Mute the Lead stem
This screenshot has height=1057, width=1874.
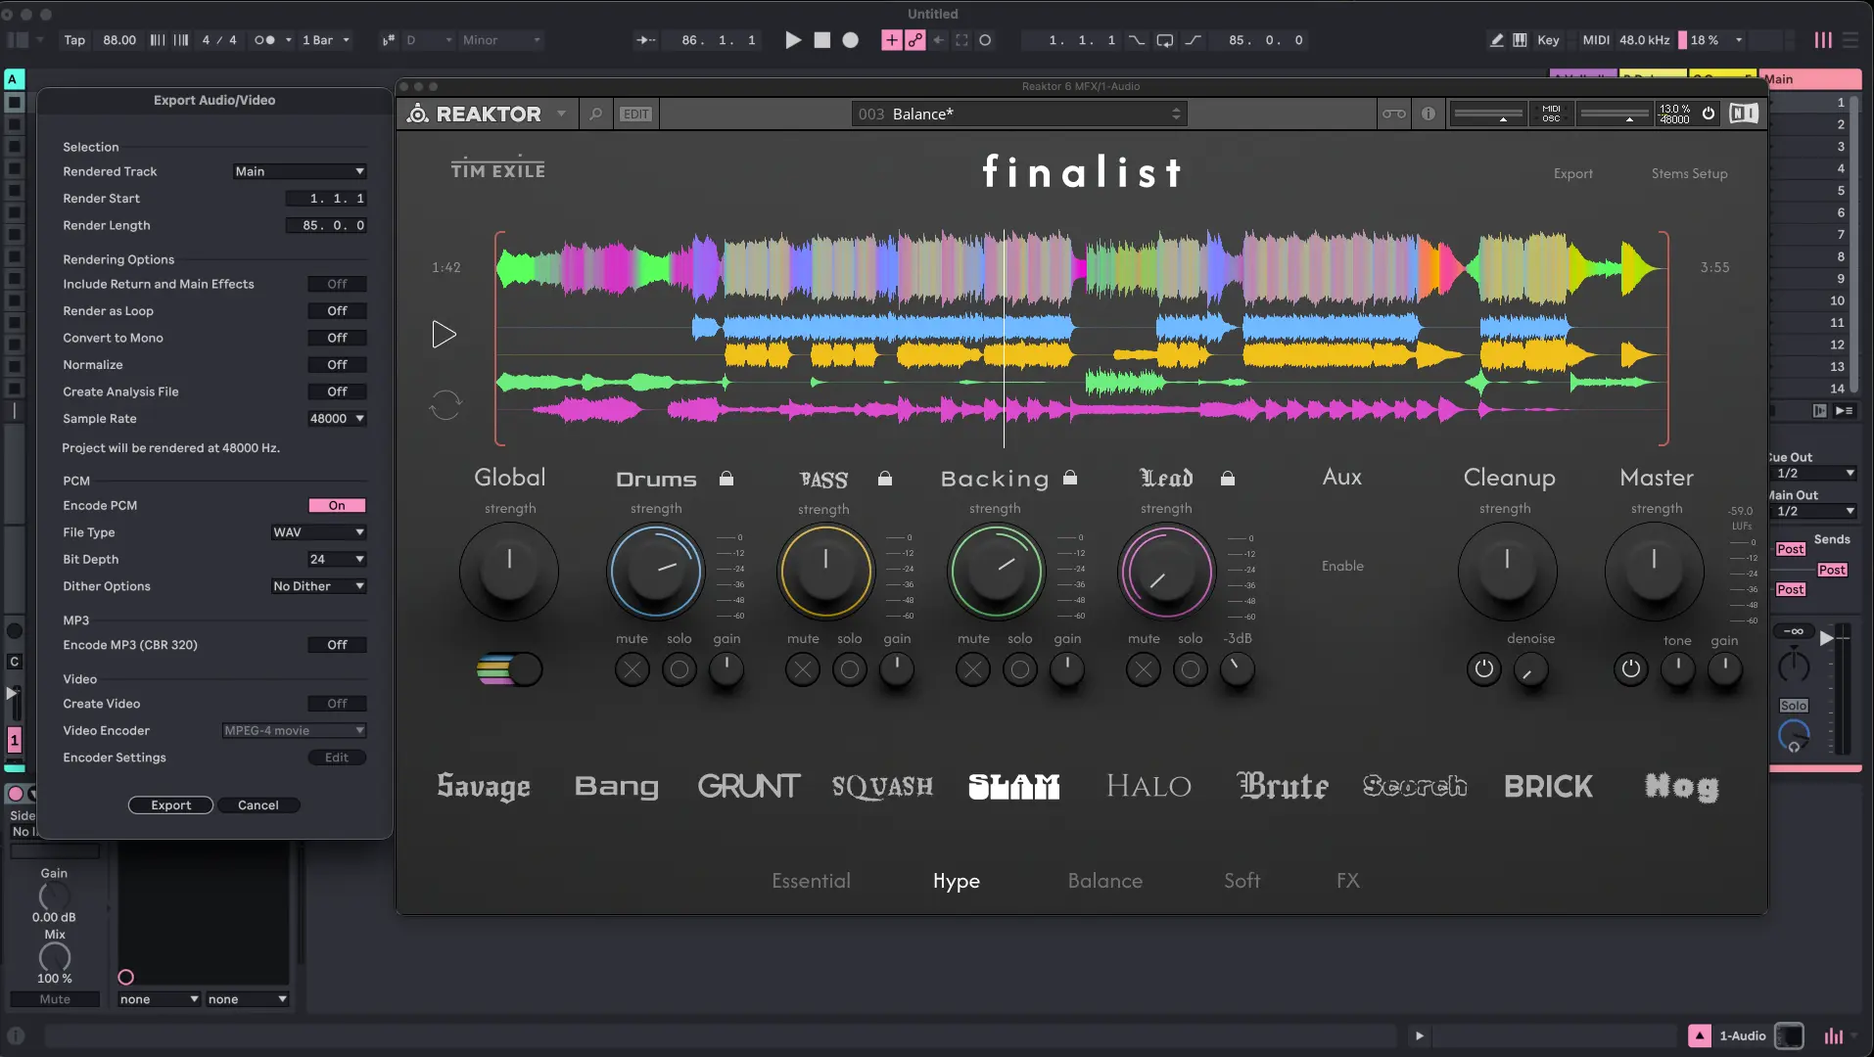1144,669
